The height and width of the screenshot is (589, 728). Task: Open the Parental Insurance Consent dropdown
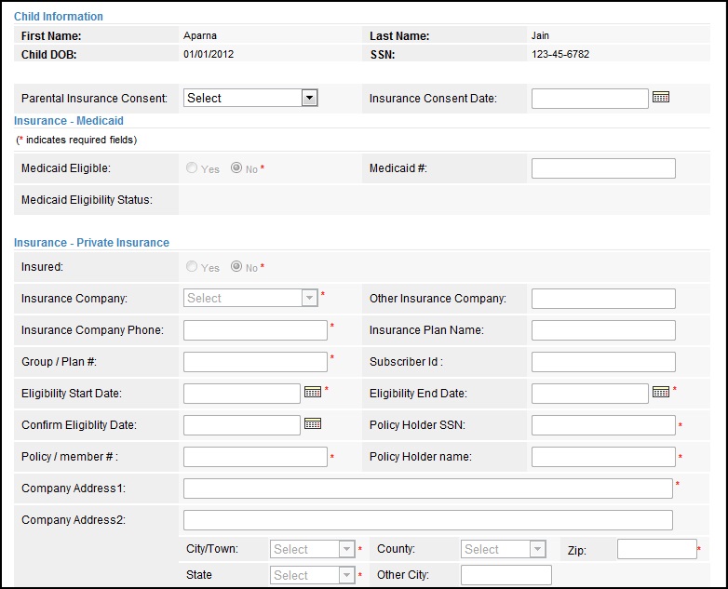click(x=250, y=98)
